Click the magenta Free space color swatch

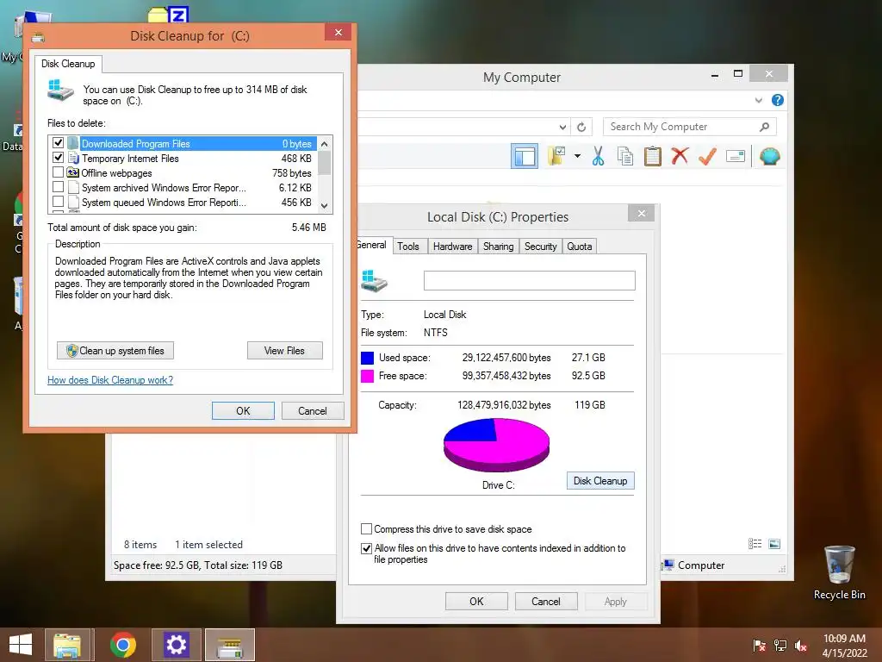pos(367,376)
